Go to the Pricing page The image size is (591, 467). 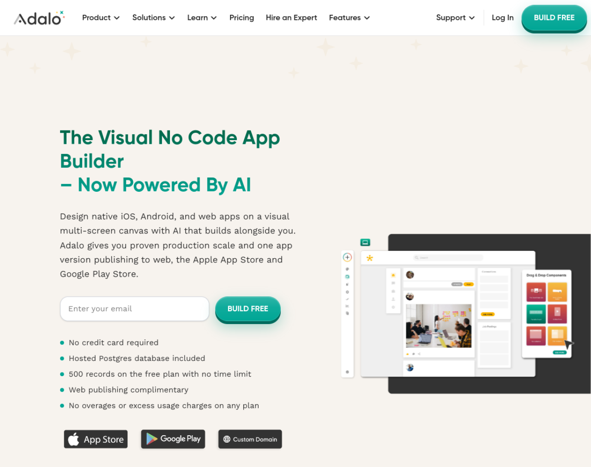[x=241, y=18]
